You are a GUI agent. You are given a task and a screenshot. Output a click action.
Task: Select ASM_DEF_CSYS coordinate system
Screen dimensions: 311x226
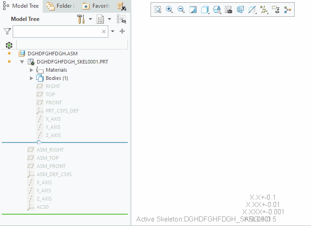point(54,174)
